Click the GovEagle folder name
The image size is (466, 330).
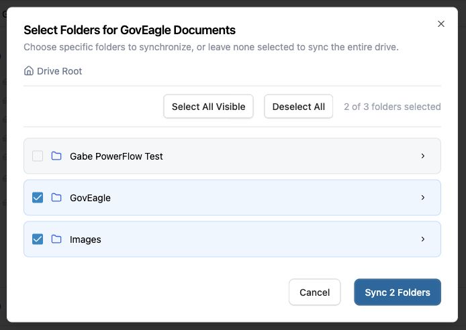point(90,198)
